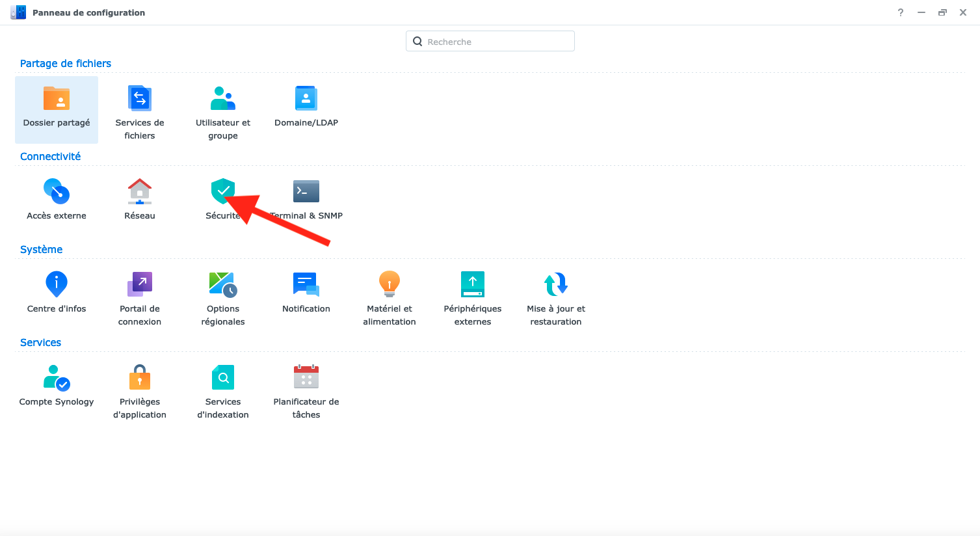
Task: Open Utilisateur et groupe settings
Action: click(223, 99)
